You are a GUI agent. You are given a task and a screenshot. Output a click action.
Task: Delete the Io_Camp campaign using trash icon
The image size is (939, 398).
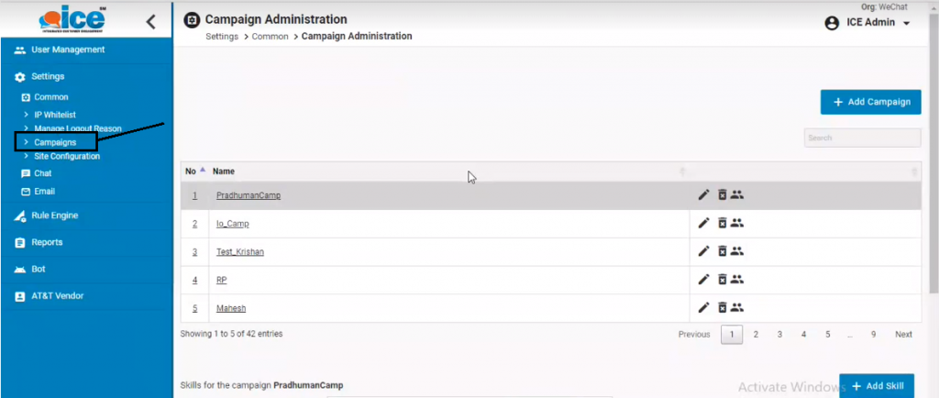(x=722, y=223)
